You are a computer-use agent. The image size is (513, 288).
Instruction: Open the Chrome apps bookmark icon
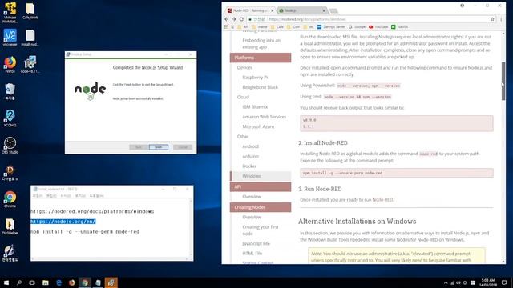pyautogui.click(x=226, y=26)
